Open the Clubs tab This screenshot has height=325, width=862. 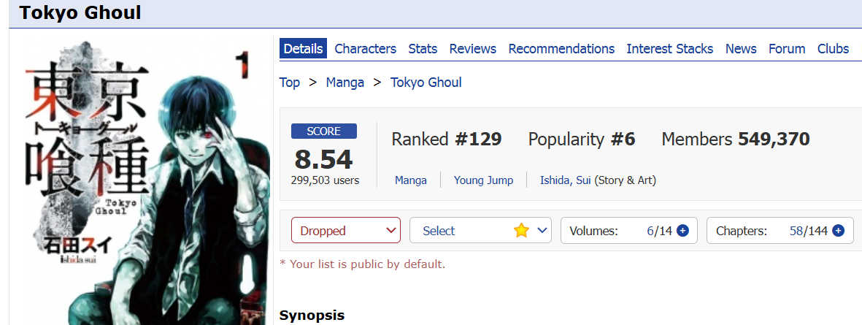coord(833,48)
